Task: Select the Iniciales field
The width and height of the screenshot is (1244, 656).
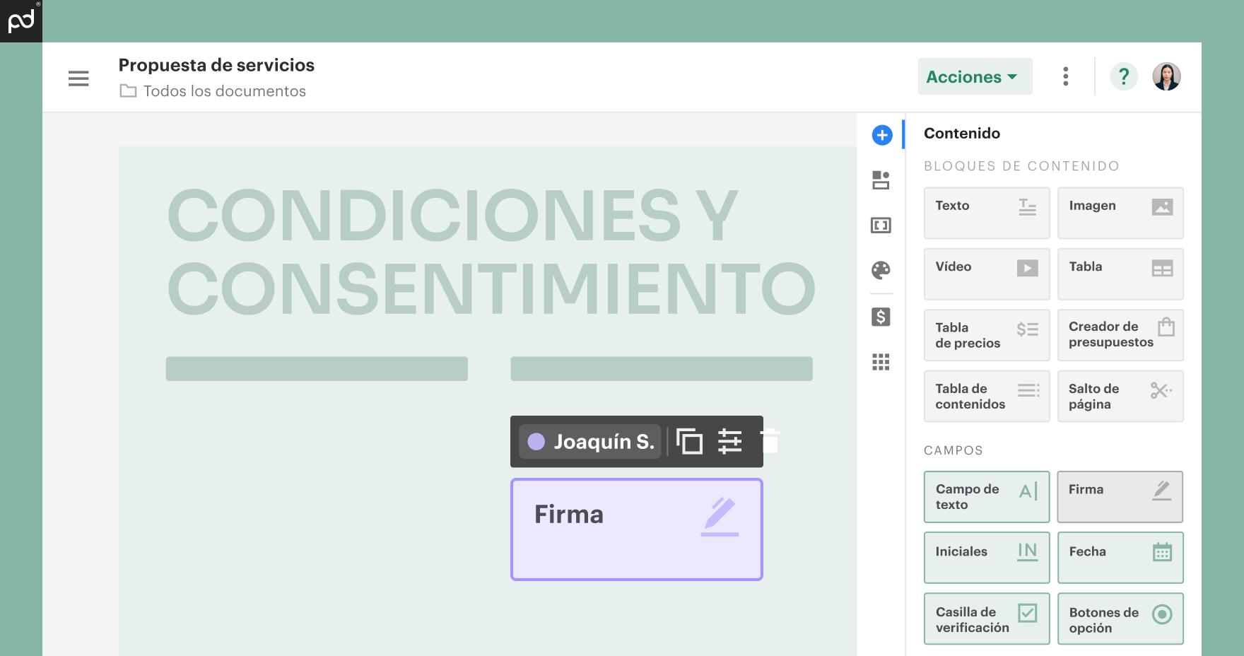Action: (987, 558)
